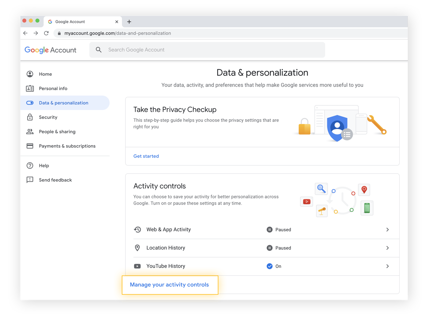Resume the paused Location History setting
This screenshot has width=430, height=318.
270,248
